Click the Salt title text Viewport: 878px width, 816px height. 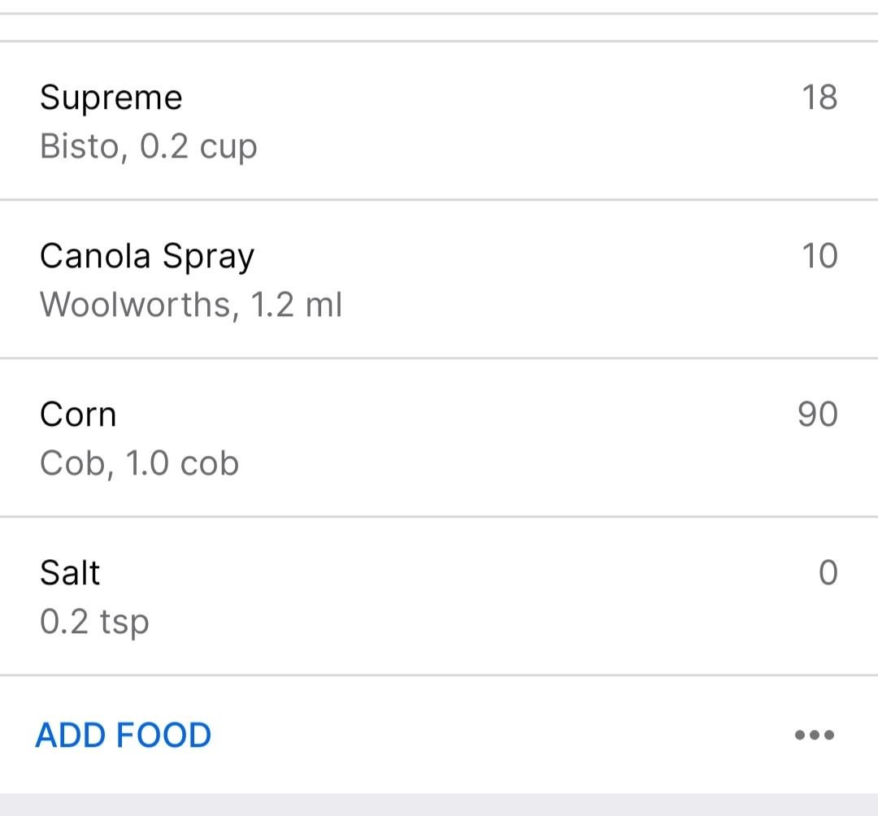click(70, 573)
